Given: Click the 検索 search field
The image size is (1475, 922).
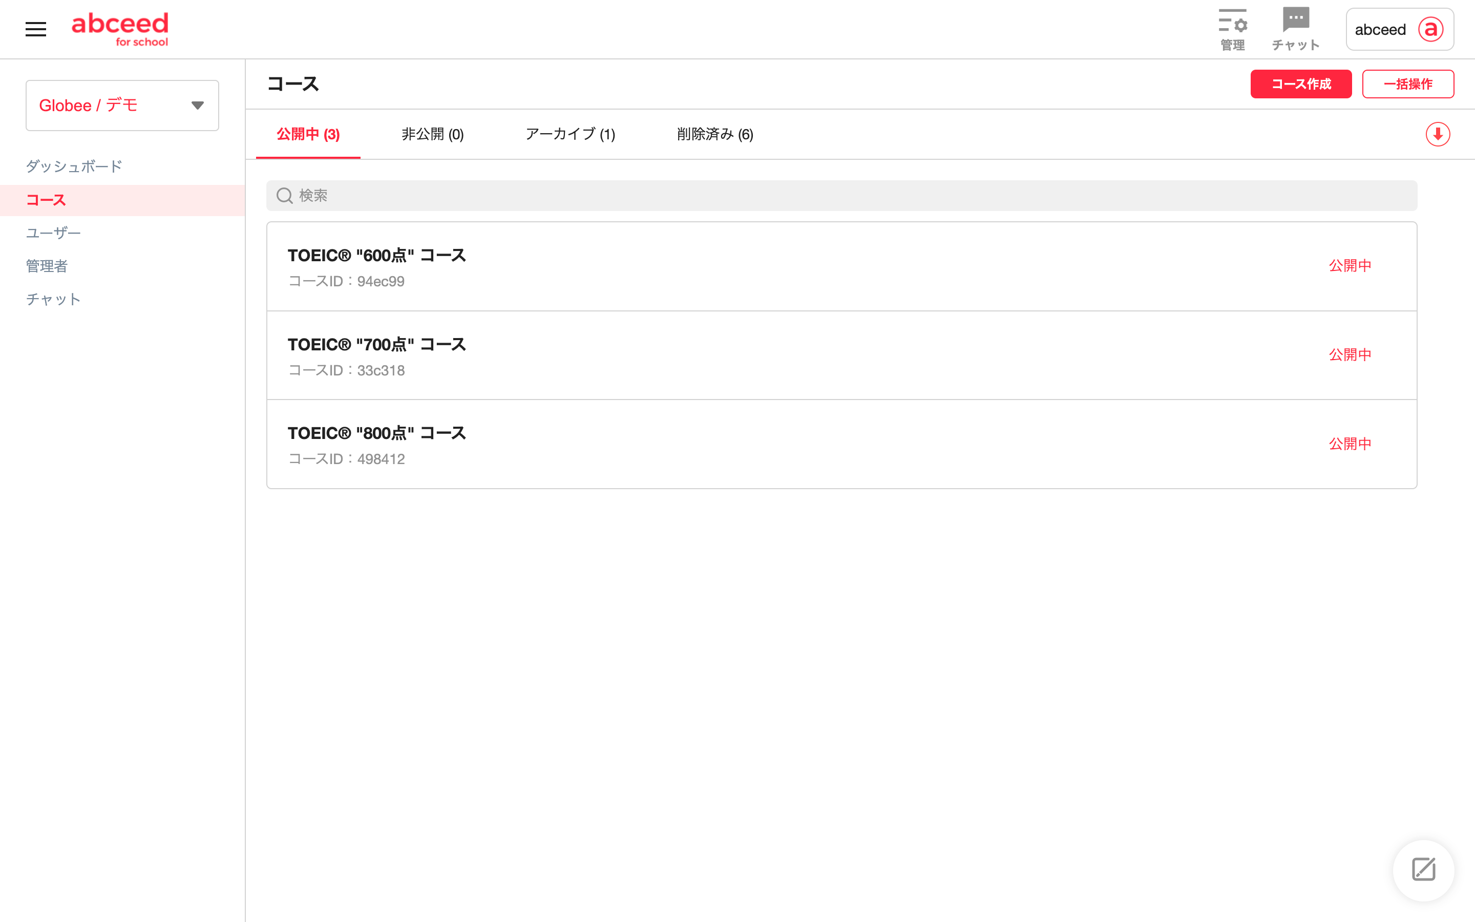Looking at the screenshot, I should click(841, 196).
